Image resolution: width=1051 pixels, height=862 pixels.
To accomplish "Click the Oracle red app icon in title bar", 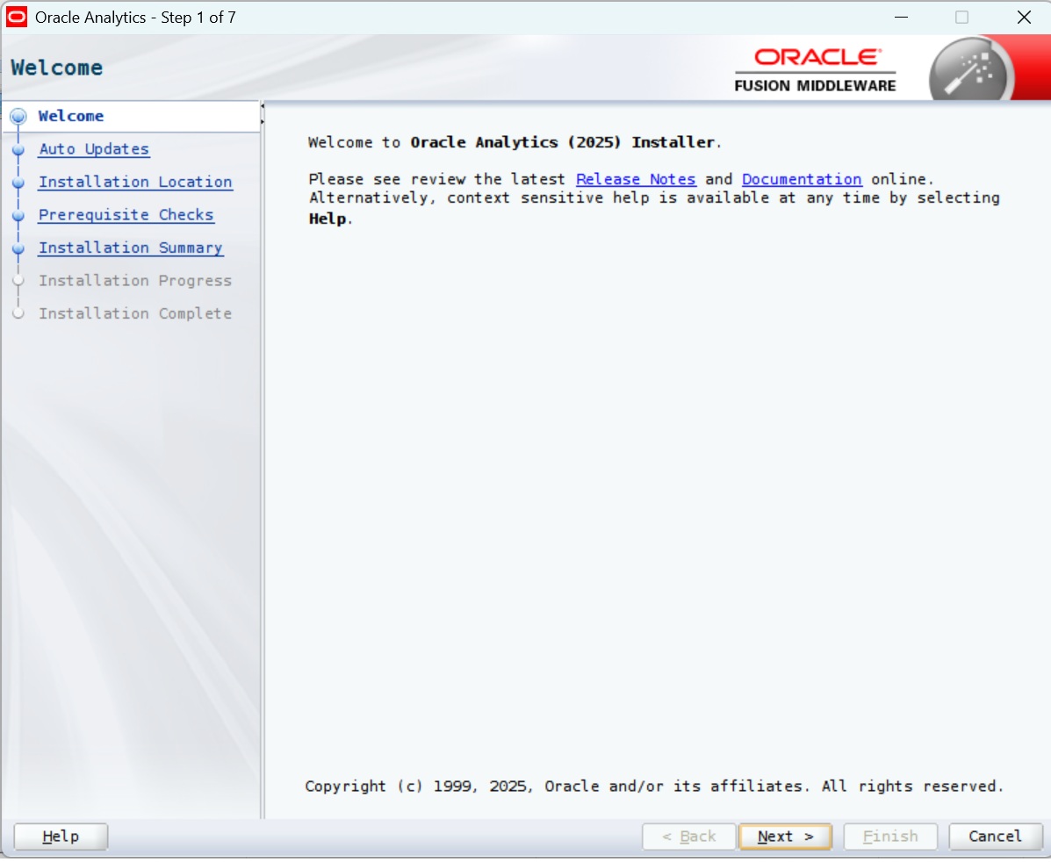I will pyautogui.click(x=17, y=17).
